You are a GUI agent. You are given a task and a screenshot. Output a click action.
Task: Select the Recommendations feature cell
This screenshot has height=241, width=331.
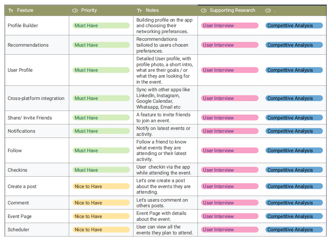click(x=37, y=45)
